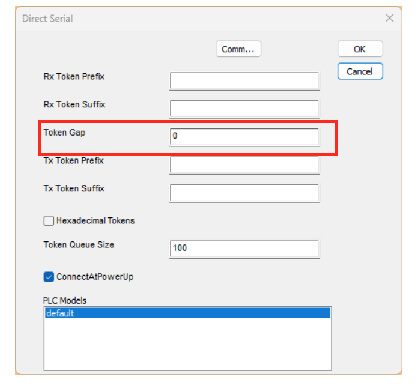Click the Direct Serial title bar

coord(180,18)
